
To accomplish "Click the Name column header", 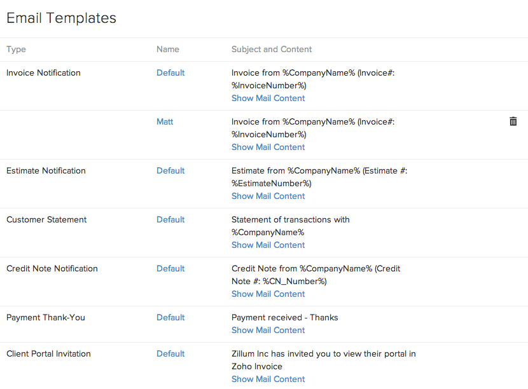I will point(168,50).
